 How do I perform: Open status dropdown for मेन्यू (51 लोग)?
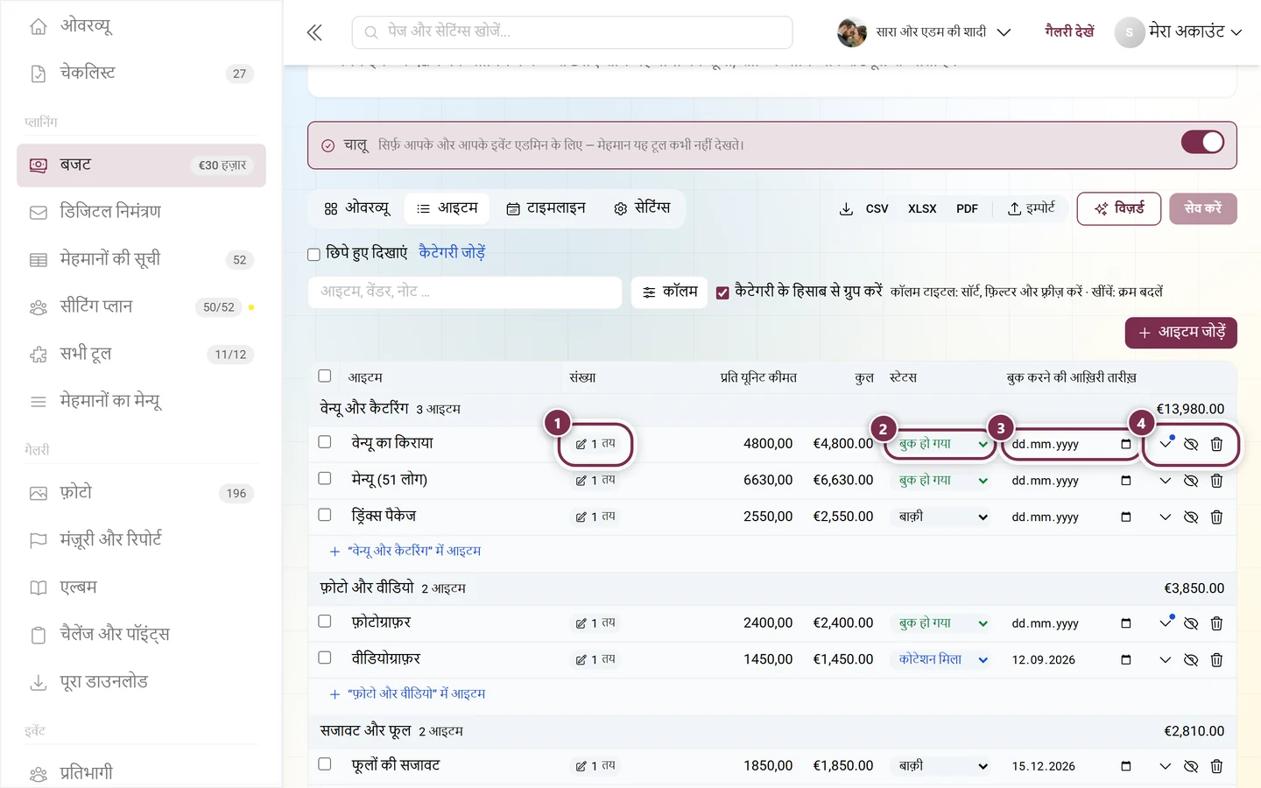click(943, 481)
